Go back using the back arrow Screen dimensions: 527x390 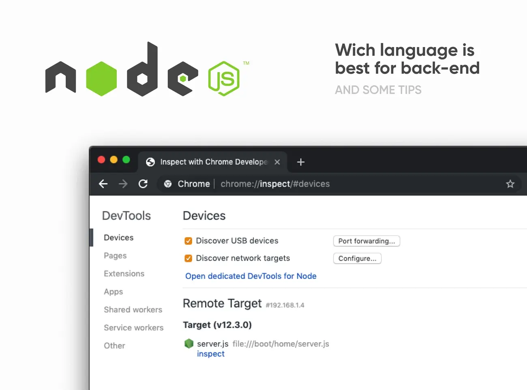(103, 184)
